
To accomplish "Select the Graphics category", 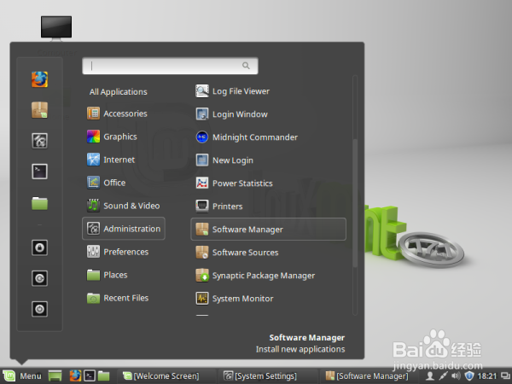I will click(124, 137).
